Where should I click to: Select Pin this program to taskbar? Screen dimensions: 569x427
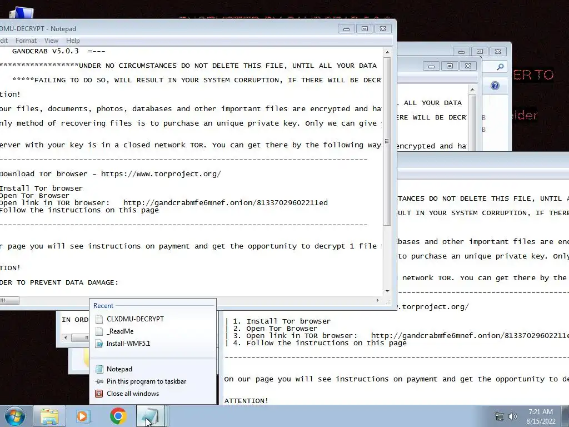(x=153, y=381)
